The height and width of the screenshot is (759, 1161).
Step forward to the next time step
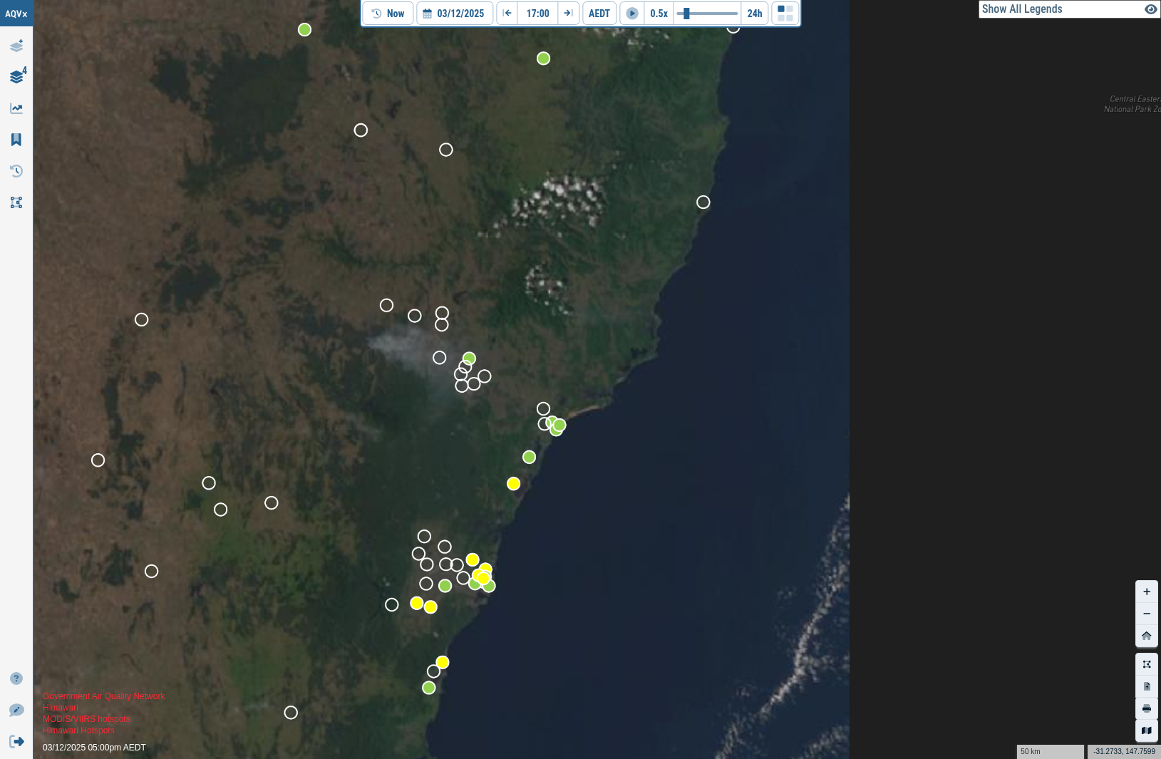pos(568,14)
